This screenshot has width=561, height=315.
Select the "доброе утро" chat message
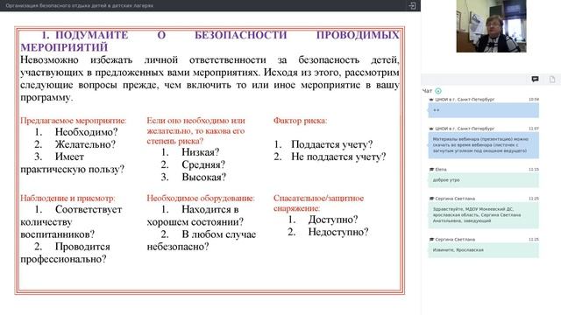(x=483, y=180)
